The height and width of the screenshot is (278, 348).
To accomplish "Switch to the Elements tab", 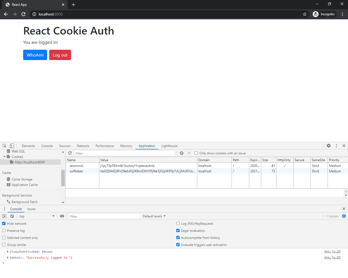I will click(28, 146).
